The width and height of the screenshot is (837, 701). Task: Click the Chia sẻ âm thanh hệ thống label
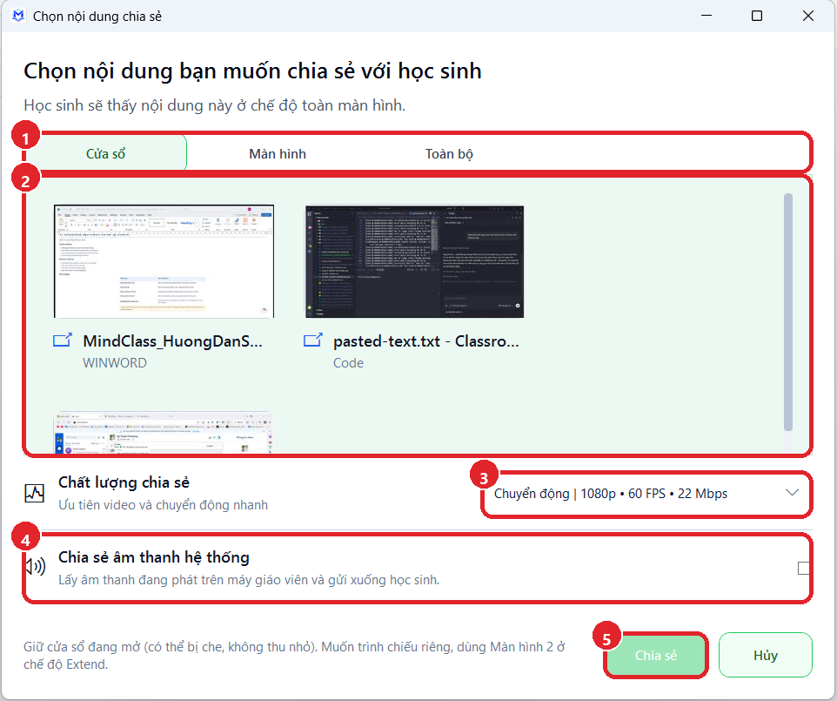(154, 557)
